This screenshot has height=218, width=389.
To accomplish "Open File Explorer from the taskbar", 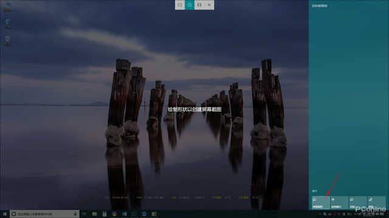I will (x=95, y=214).
